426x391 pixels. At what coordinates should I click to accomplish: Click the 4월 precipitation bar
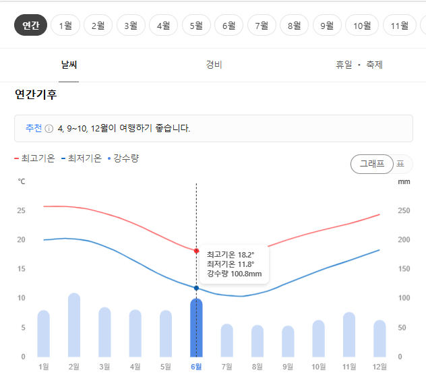coord(135,334)
